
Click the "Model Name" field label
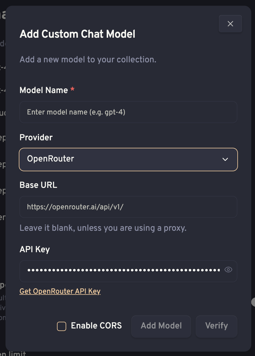[x=44, y=90]
